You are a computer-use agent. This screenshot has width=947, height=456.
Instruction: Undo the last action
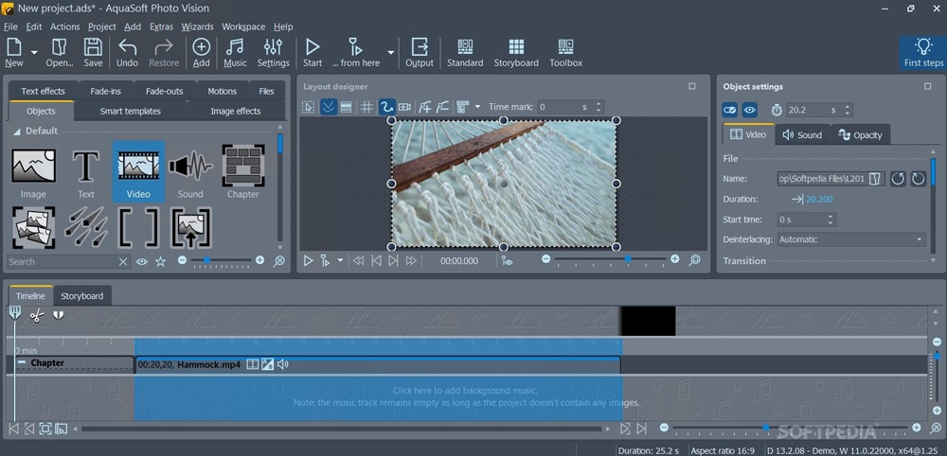coord(128,52)
